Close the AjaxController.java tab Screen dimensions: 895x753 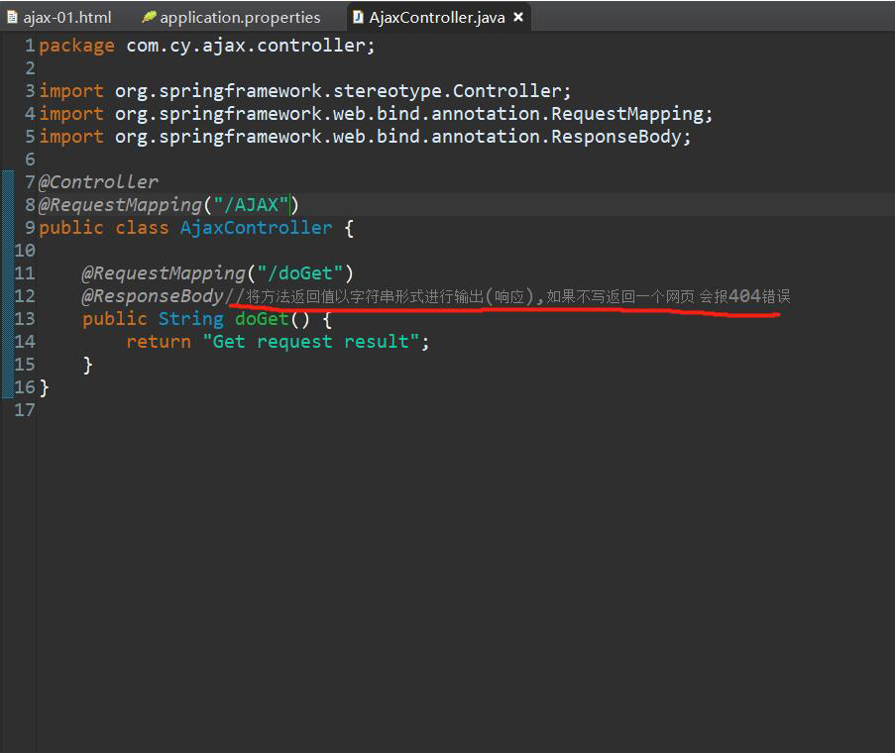click(x=518, y=17)
